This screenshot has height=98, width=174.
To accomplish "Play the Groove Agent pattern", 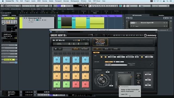I will click(x=60, y=49).
